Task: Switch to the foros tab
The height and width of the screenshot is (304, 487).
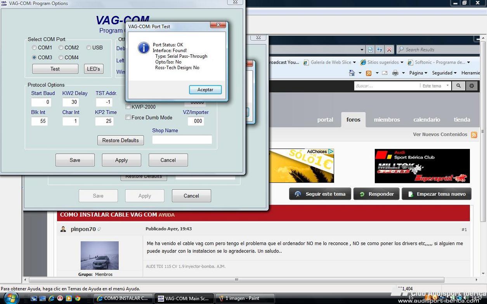Action: pos(354,120)
